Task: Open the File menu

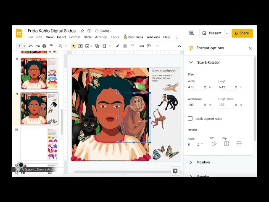Action: click(30, 37)
